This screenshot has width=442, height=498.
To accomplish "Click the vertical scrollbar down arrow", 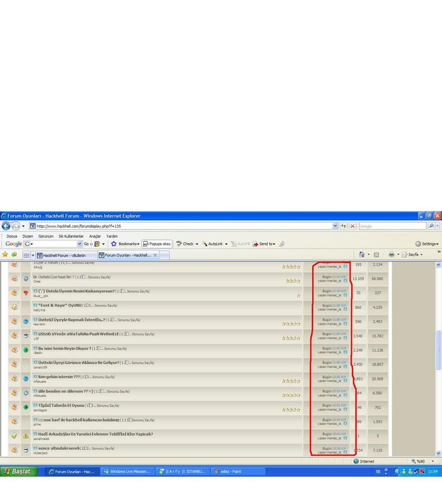I will pos(438,453).
